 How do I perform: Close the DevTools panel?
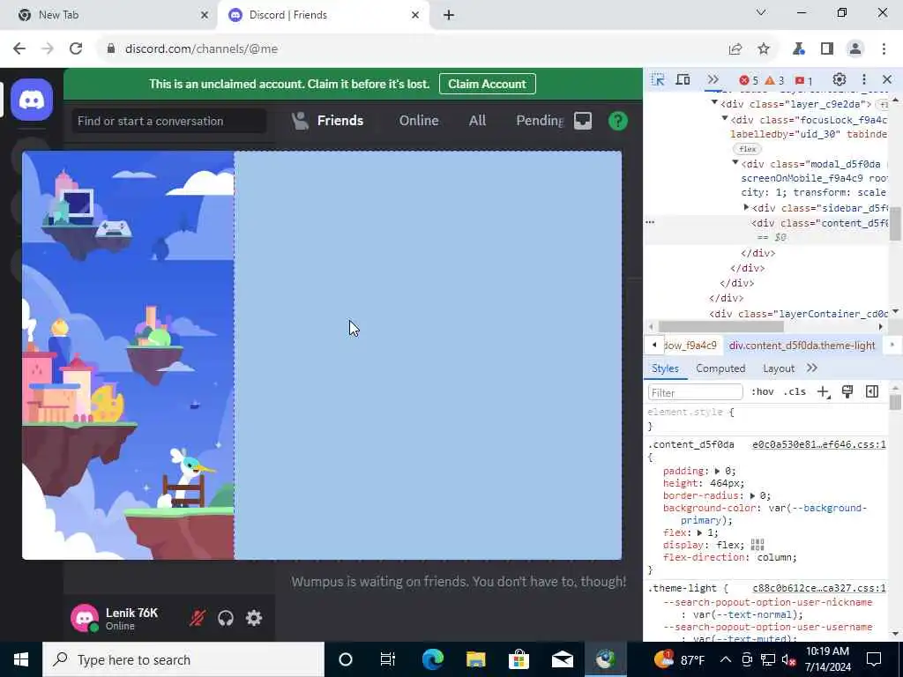[x=887, y=79]
